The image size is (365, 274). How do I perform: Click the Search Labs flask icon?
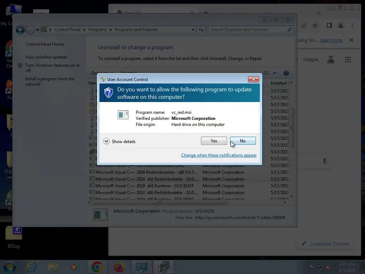330,60
